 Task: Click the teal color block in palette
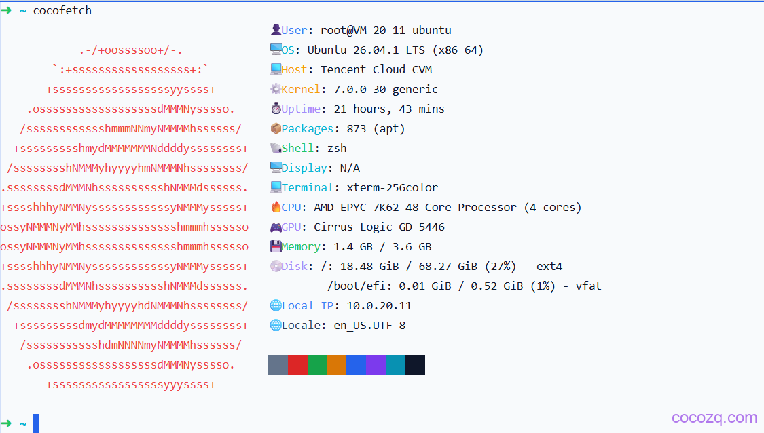pos(395,365)
